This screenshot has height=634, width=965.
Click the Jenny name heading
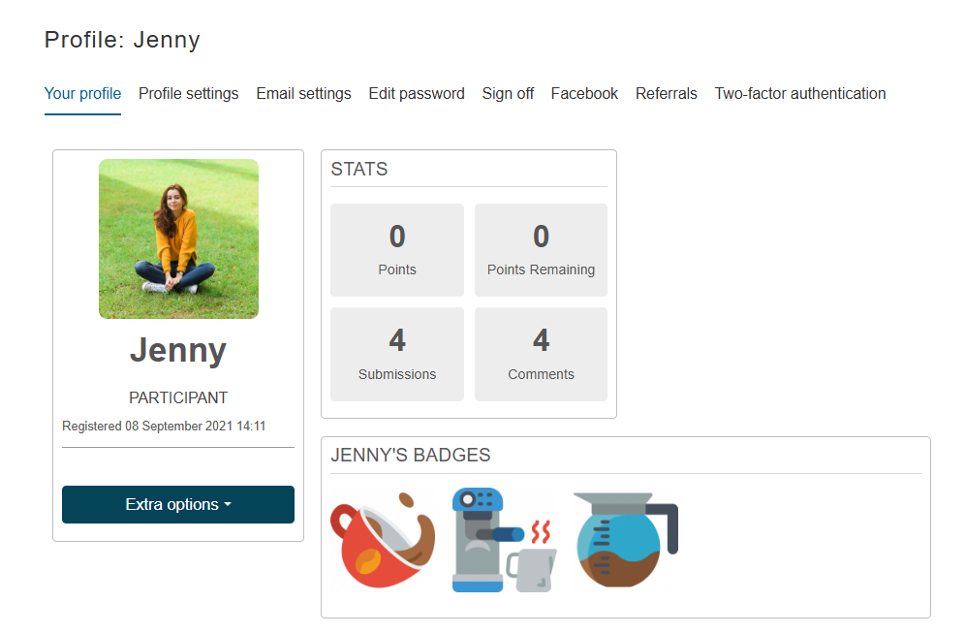pyautogui.click(x=178, y=350)
